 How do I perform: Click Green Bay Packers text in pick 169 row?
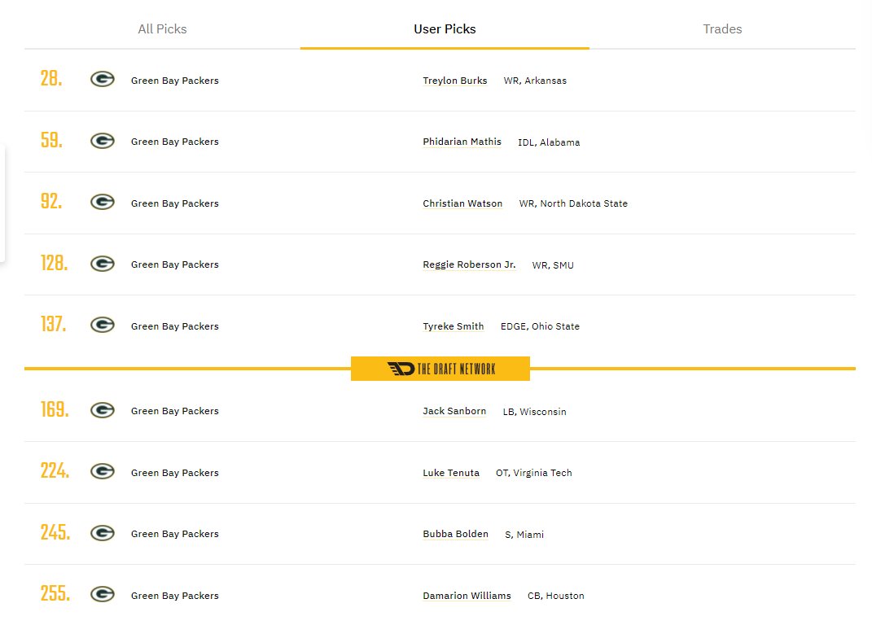[x=174, y=411]
